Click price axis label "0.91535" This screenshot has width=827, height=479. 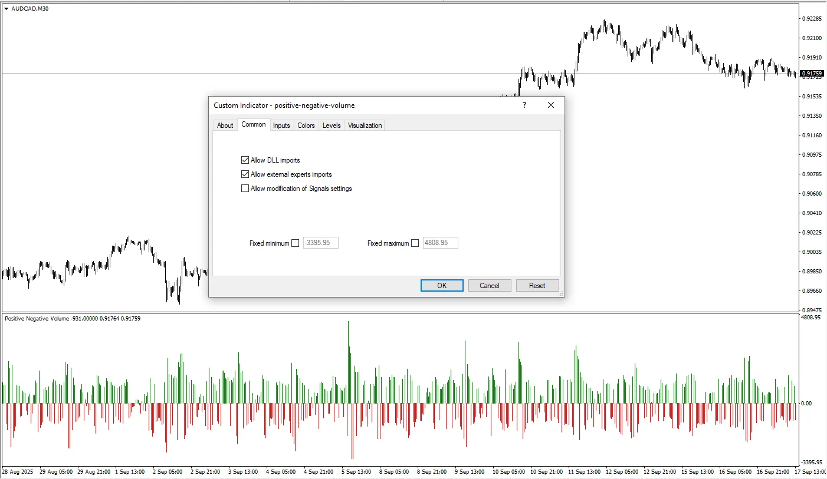click(812, 97)
